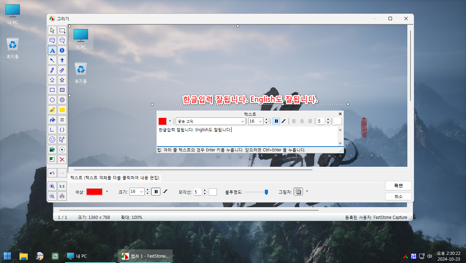466x263 pixels.
Task: Align text left in text popup
Action: (294, 121)
